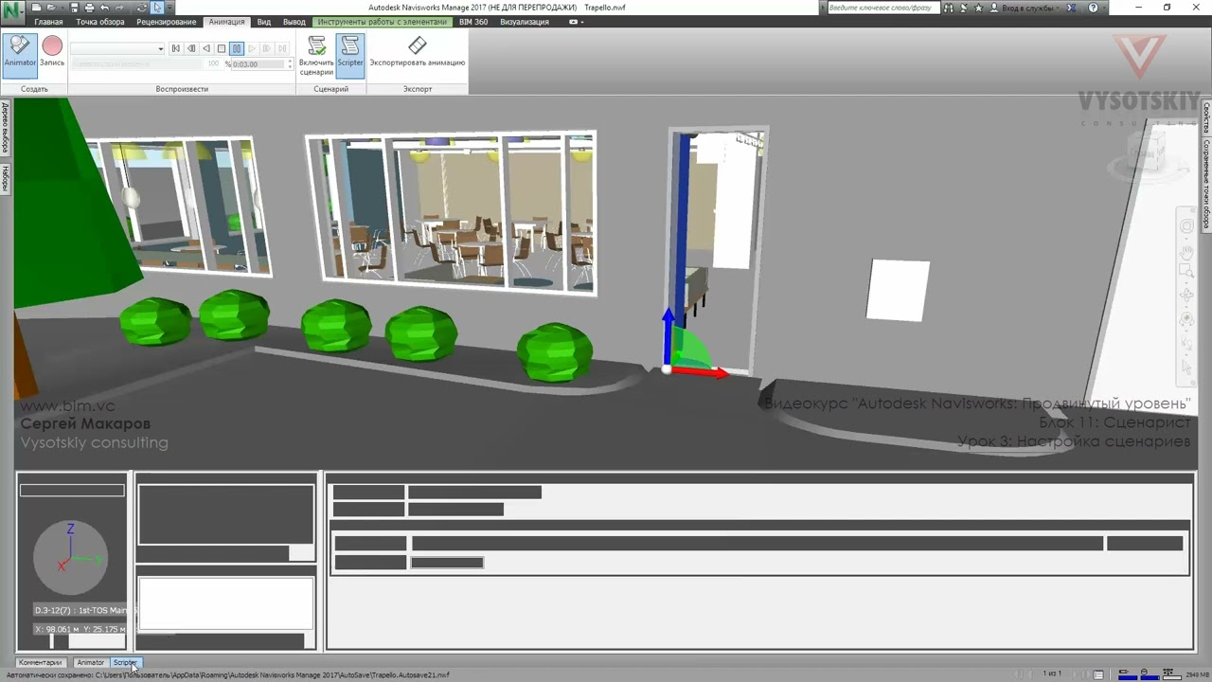Jump to the animation end

tap(282, 48)
